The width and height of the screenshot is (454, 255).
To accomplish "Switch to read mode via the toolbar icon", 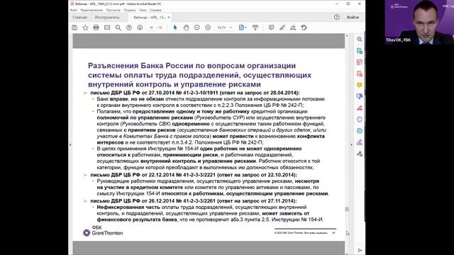I will pyautogui.click(x=255, y=28).
